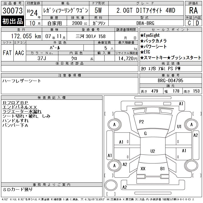Image resolution: width=203 pixels, height=203 pixels.
Task: Click the inspector note エンドパネルXX
Action: 20,107
